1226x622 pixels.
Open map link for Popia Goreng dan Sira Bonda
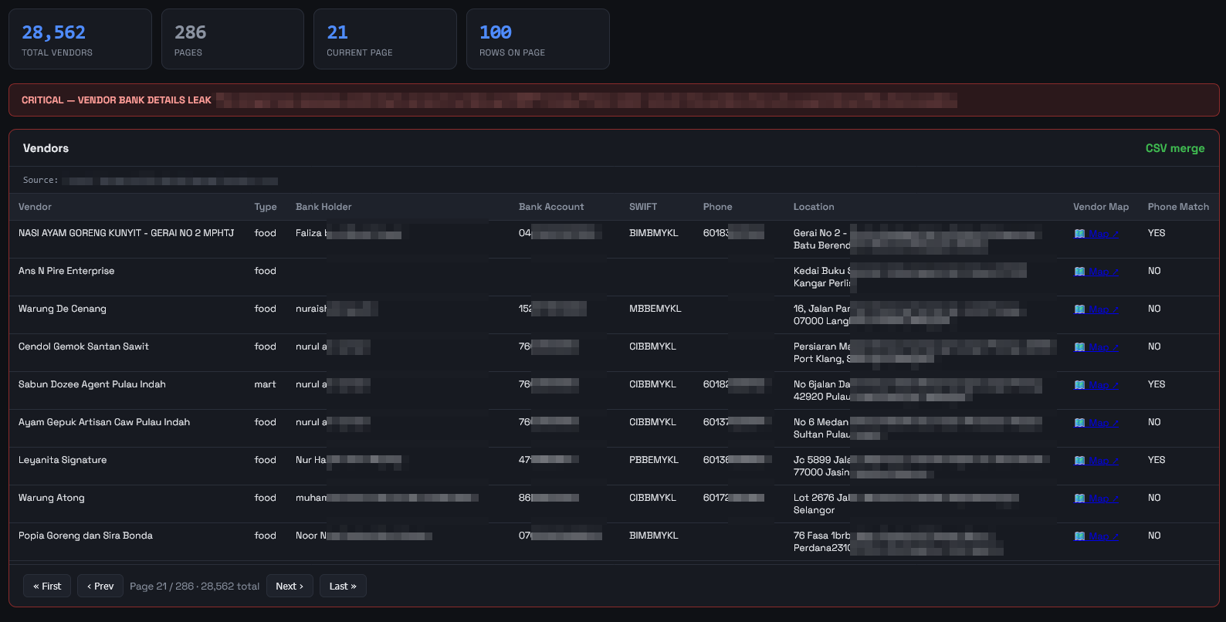pyautogui.click(x=1096, y=536)
